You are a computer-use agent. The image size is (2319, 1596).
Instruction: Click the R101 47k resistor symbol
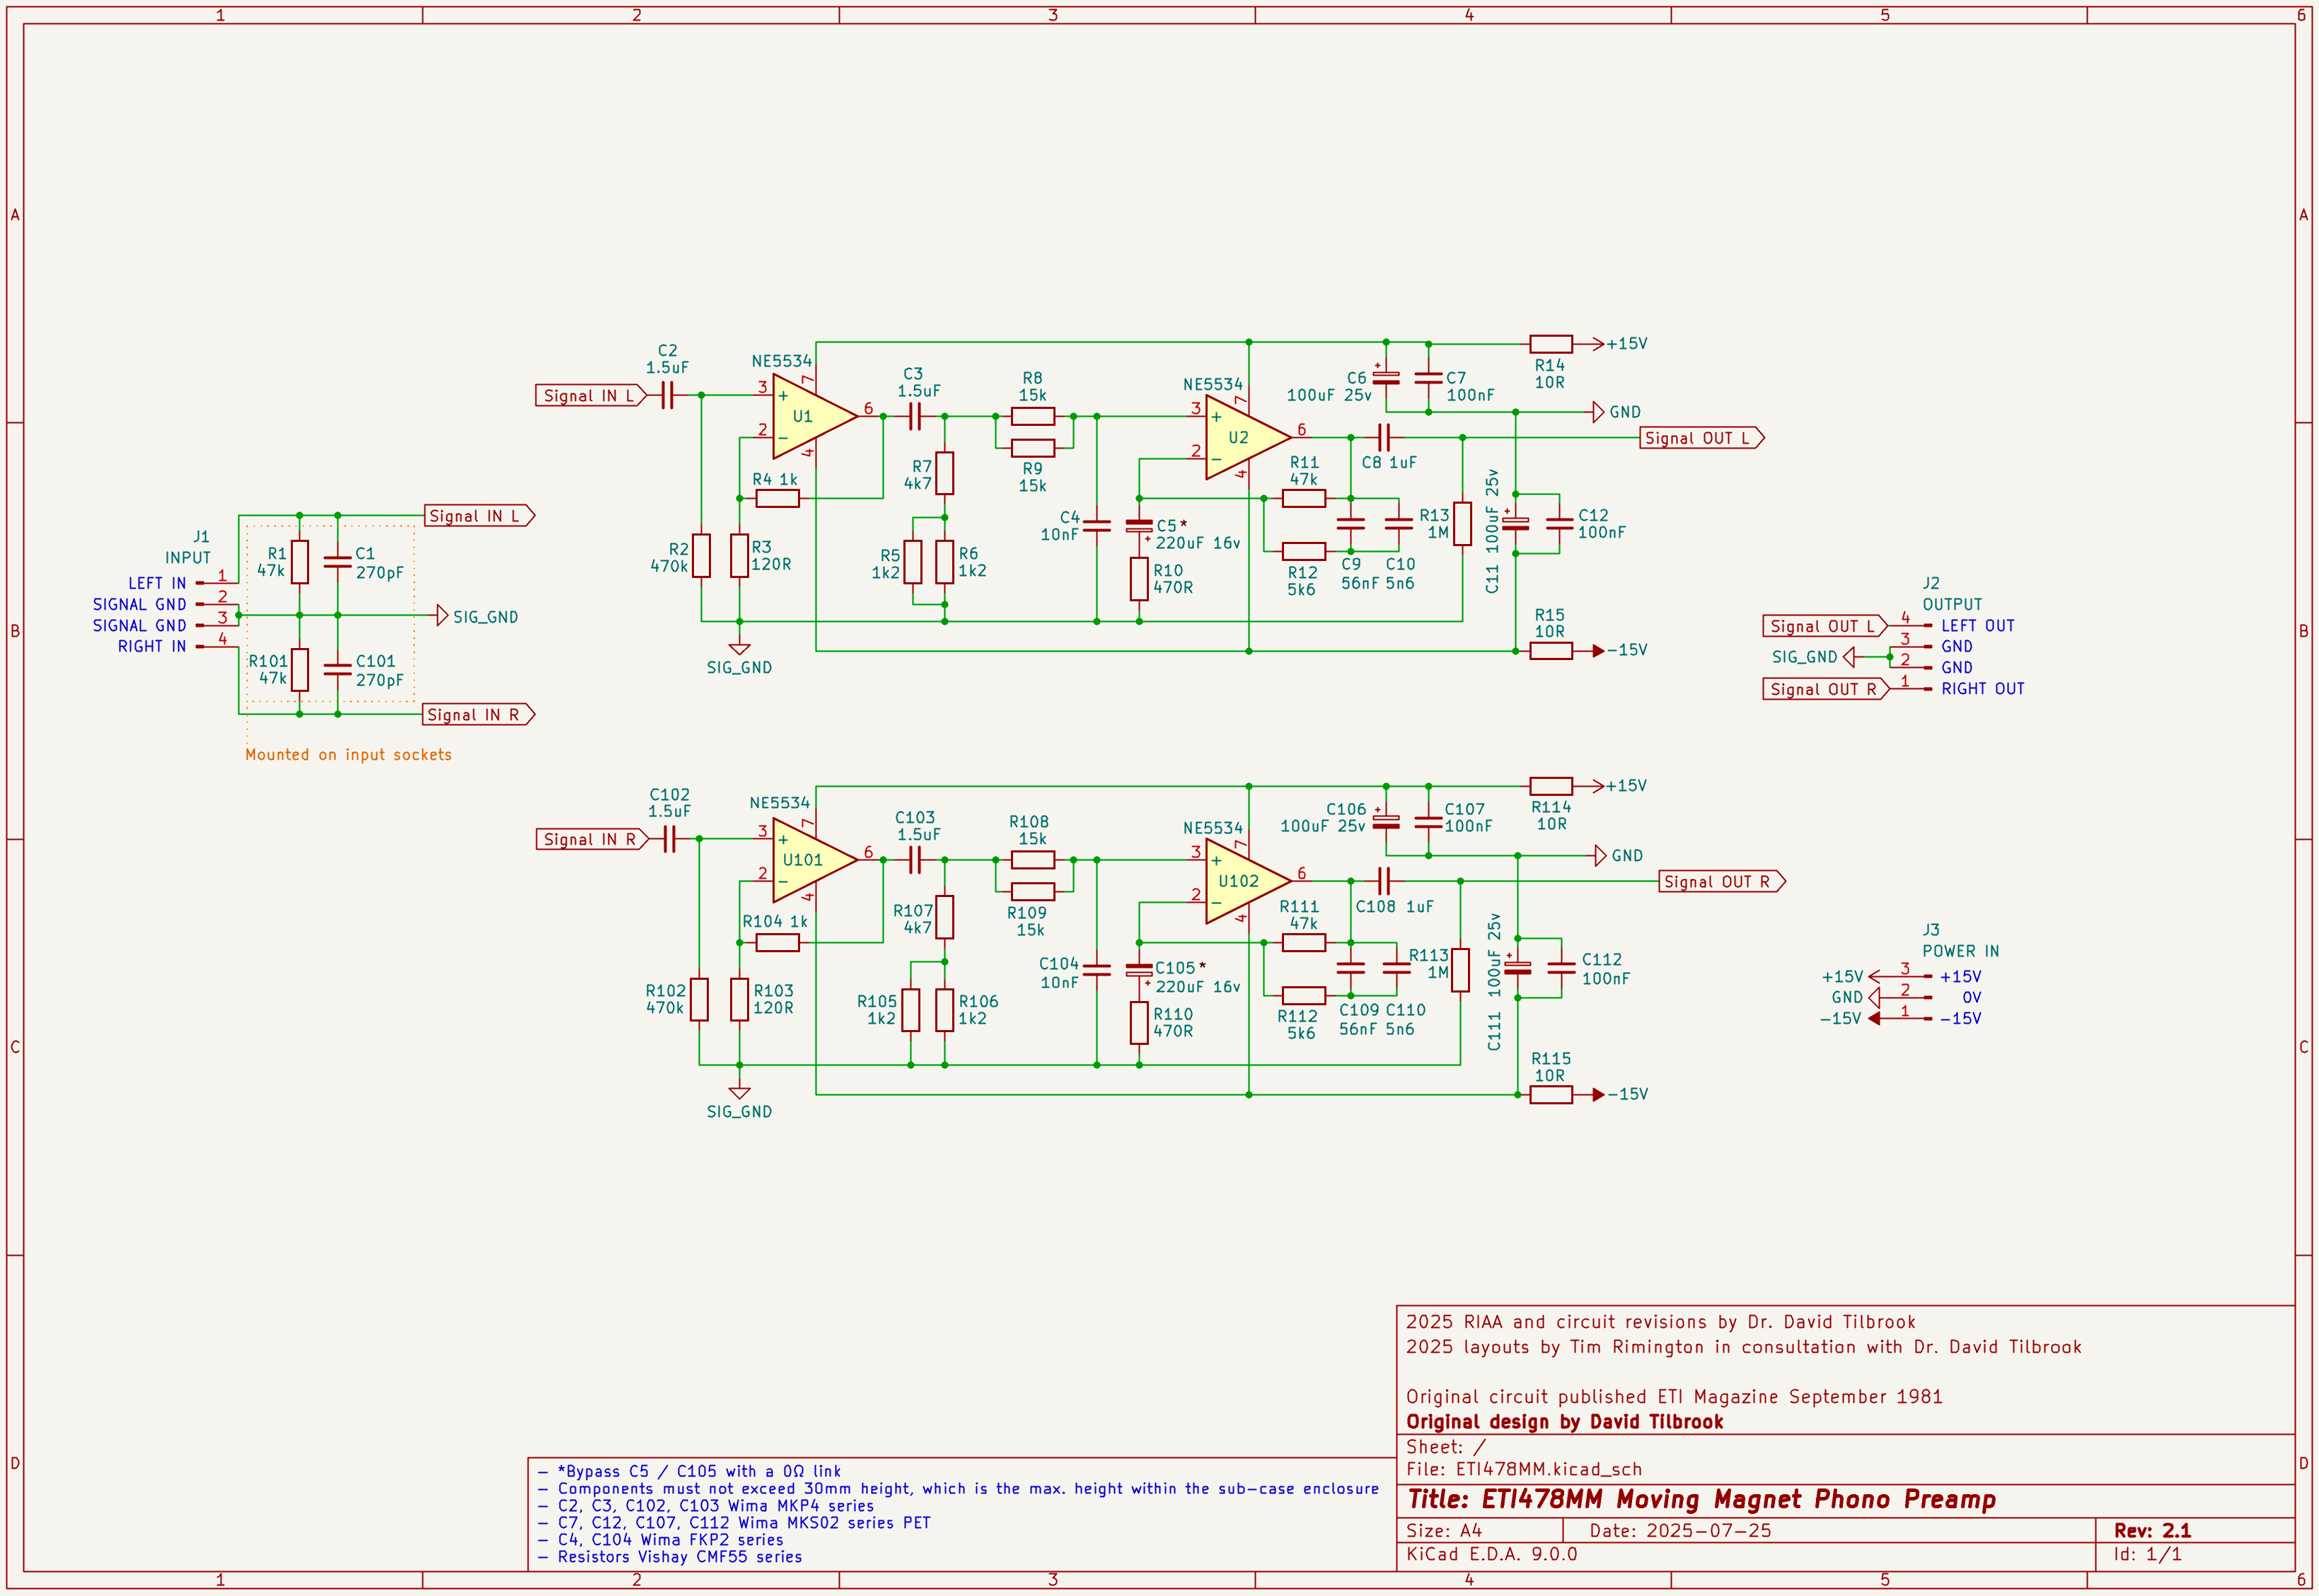coord(299,670)
